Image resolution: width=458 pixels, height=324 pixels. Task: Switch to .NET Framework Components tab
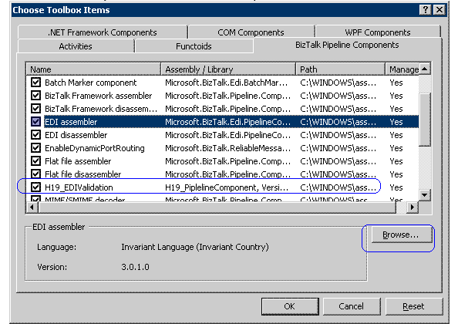point(103,32)
